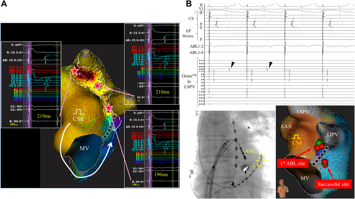Click the pink star linked to the 210ms inset
This screenshot has width=355, height=199.
point(97,85)
